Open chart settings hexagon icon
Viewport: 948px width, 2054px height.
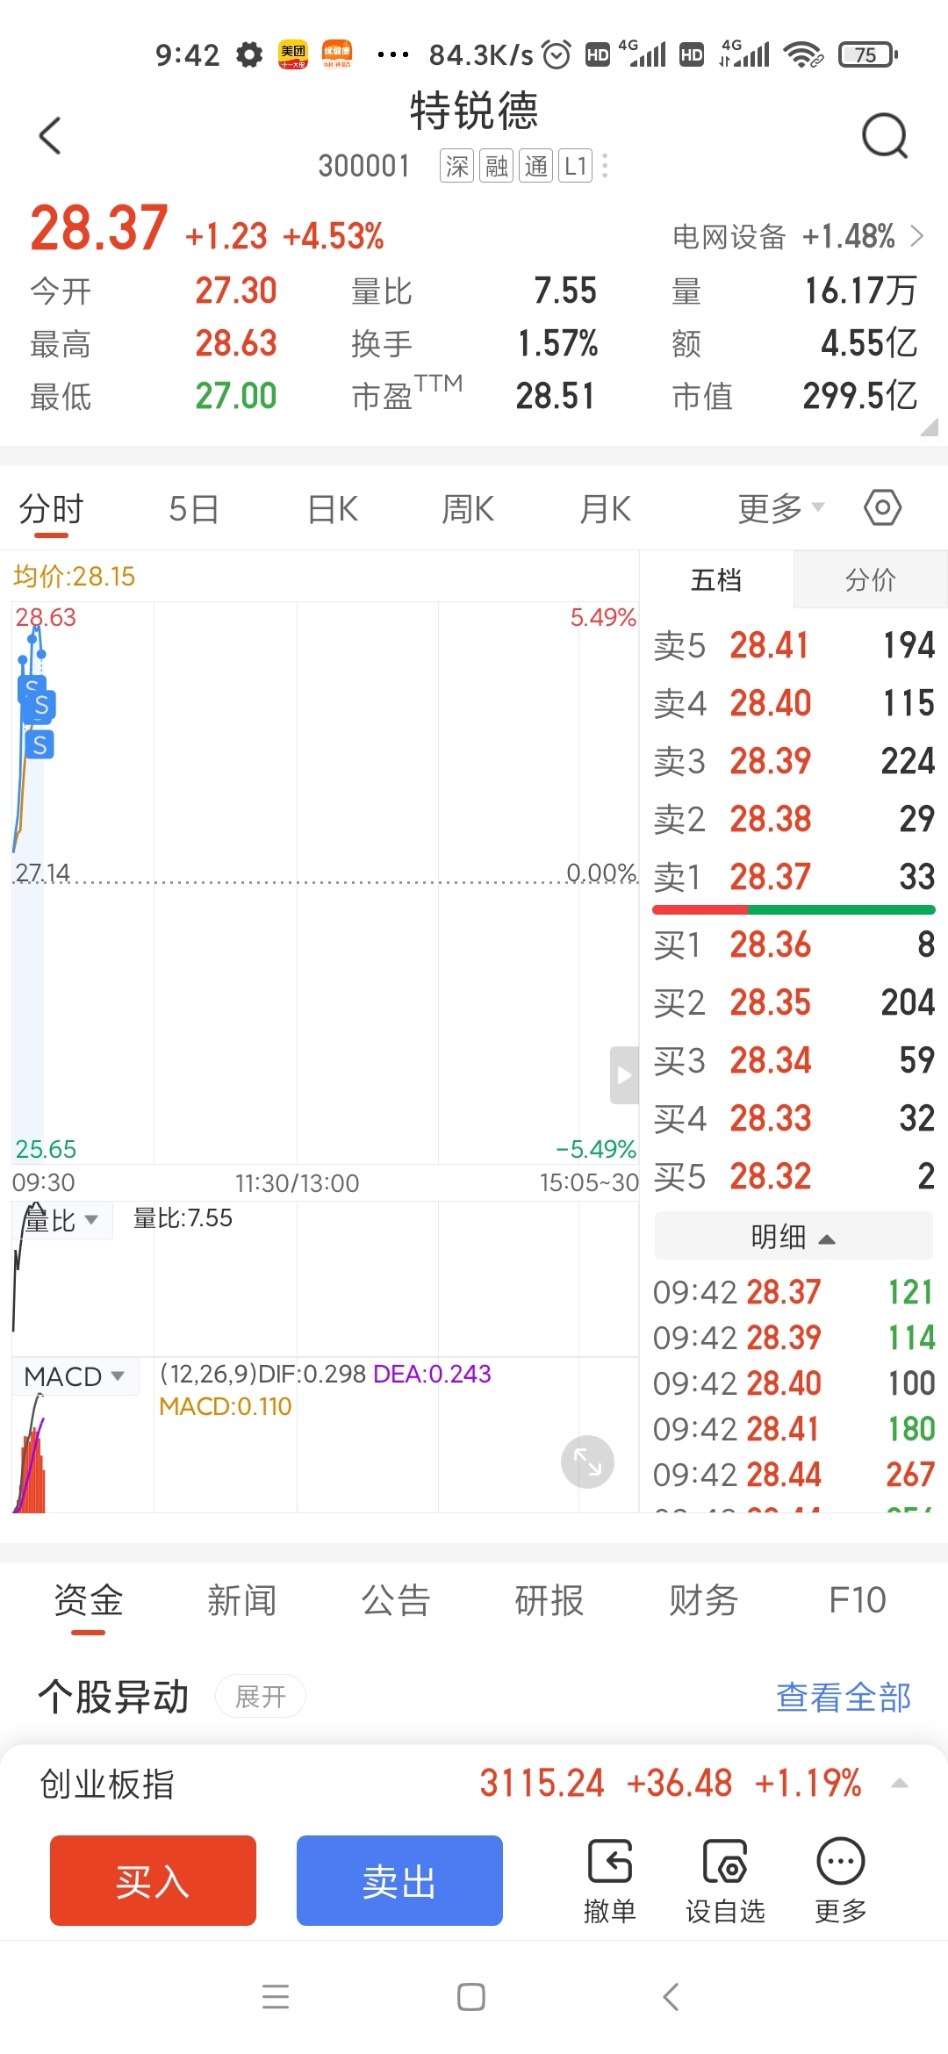(882, 507)
